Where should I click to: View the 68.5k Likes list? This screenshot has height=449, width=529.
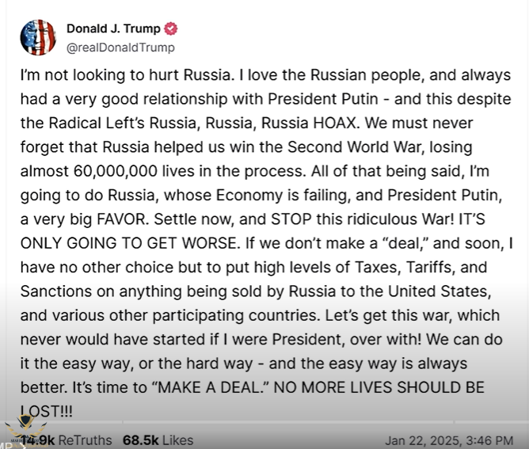tap(158, 439)
